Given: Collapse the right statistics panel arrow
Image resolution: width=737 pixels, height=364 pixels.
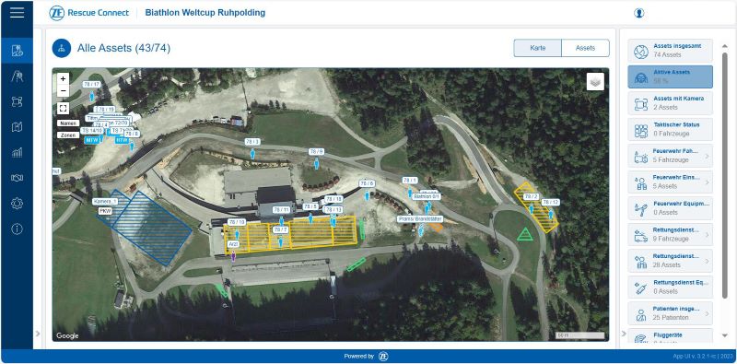Looking at the screenshot, I should 624,334.
